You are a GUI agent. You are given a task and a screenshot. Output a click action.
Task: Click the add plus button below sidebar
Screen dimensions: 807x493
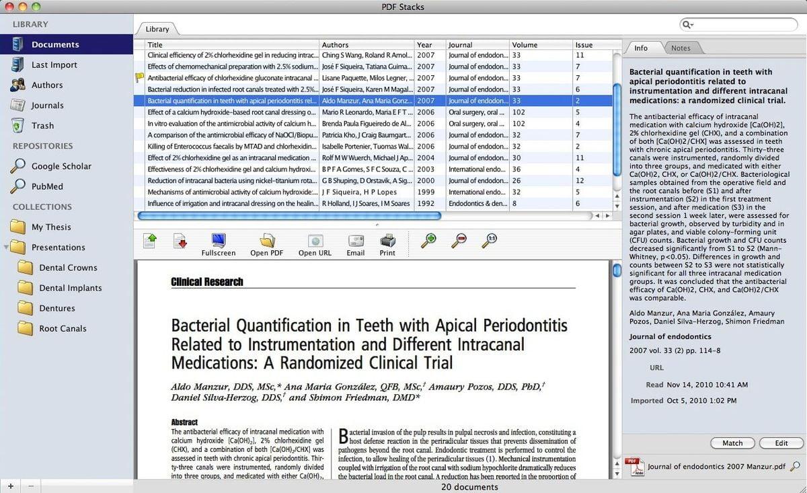[x=10, y=486]
